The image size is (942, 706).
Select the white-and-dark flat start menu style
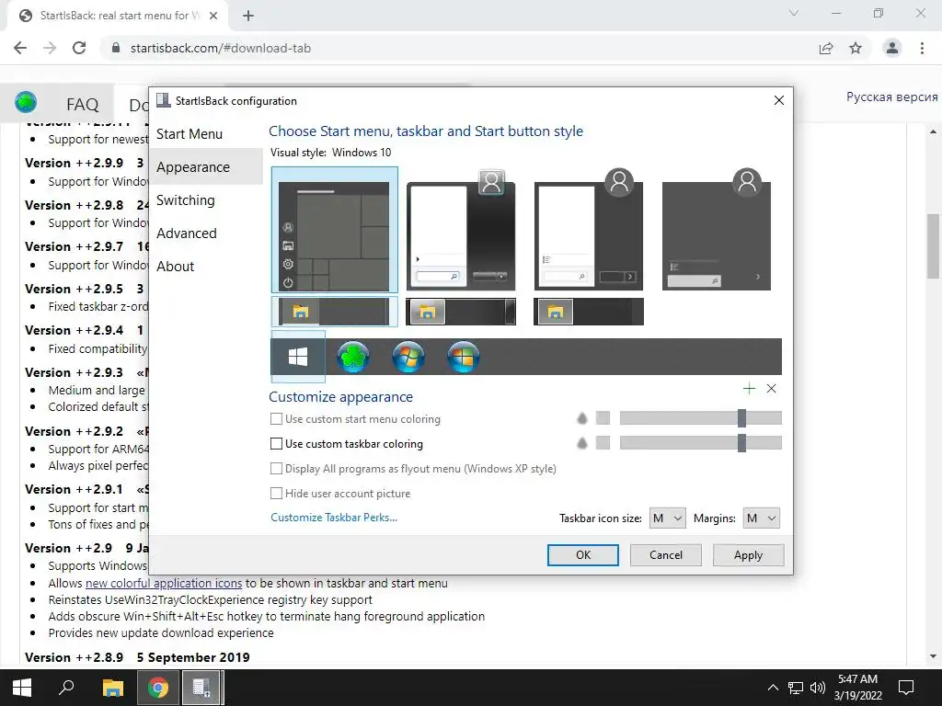click(589, 231)
